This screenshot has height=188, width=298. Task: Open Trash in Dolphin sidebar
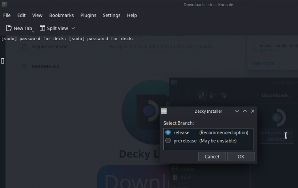click(x=182, y=178)
